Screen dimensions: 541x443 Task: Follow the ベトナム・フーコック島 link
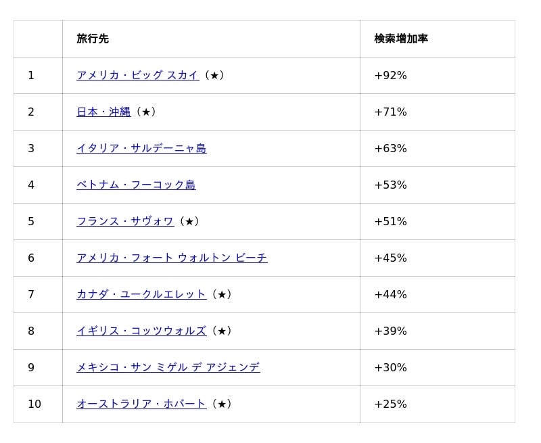136,185
